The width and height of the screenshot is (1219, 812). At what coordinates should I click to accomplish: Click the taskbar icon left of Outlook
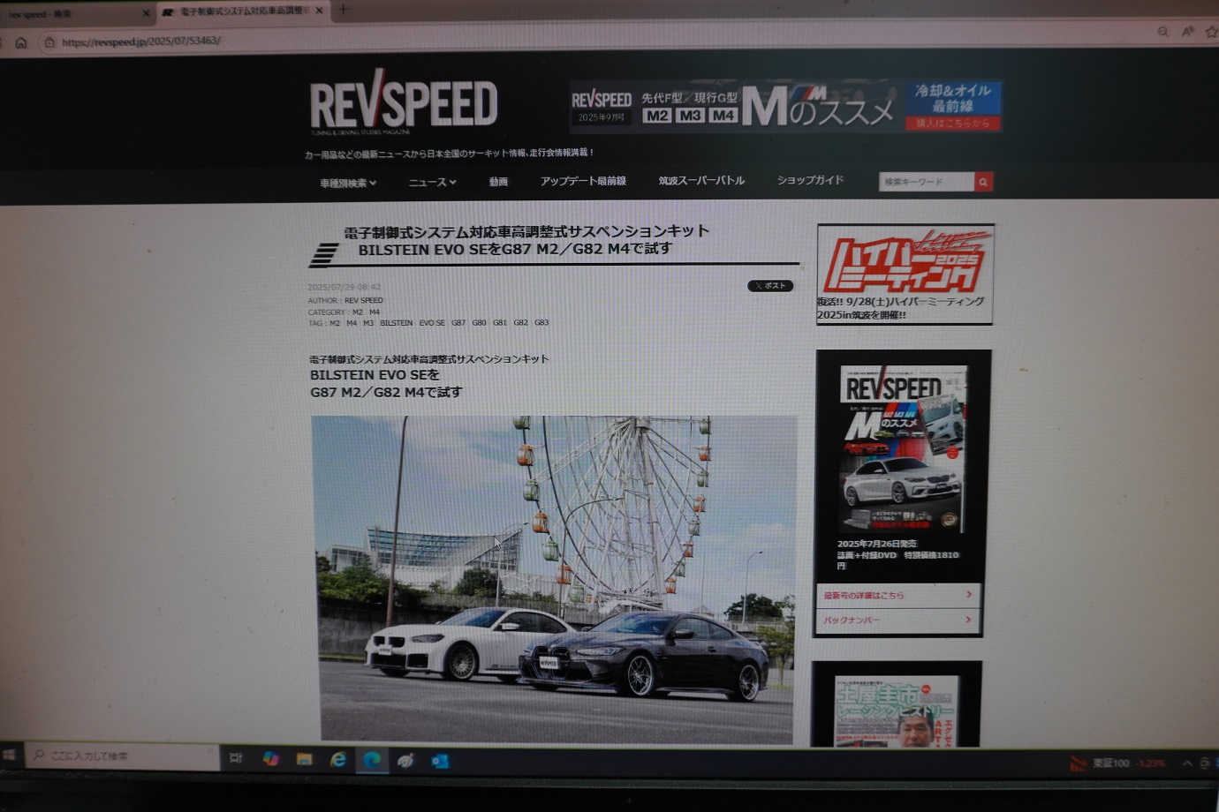pyautogui.click(x=405, y=760)
